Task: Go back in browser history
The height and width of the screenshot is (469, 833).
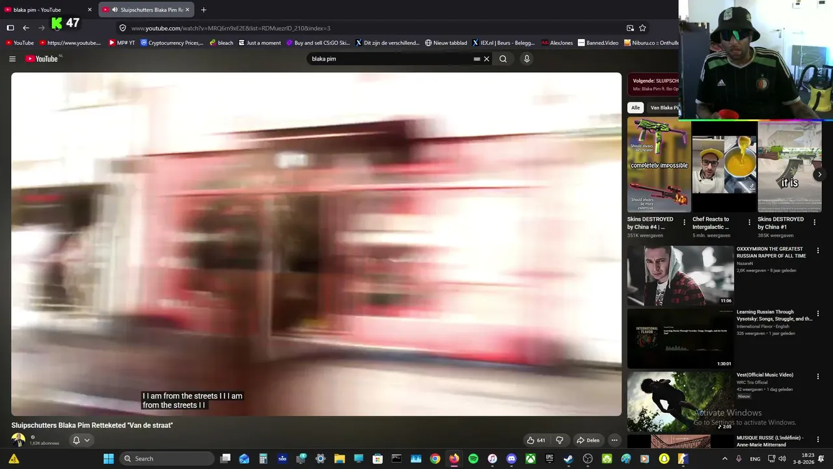Action: 26,28
